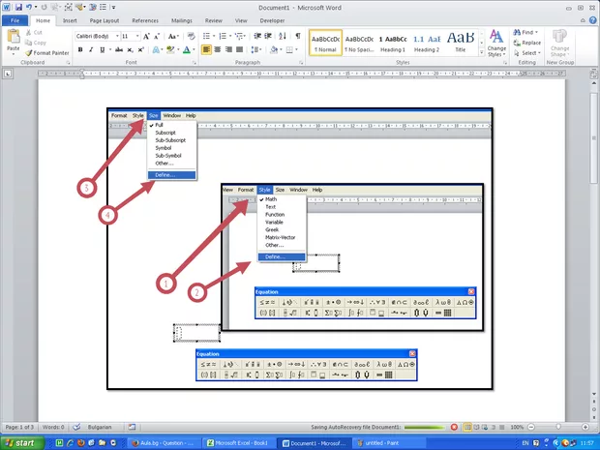
Task: Justify the paragraph text
Action: (x=240, y=49)
